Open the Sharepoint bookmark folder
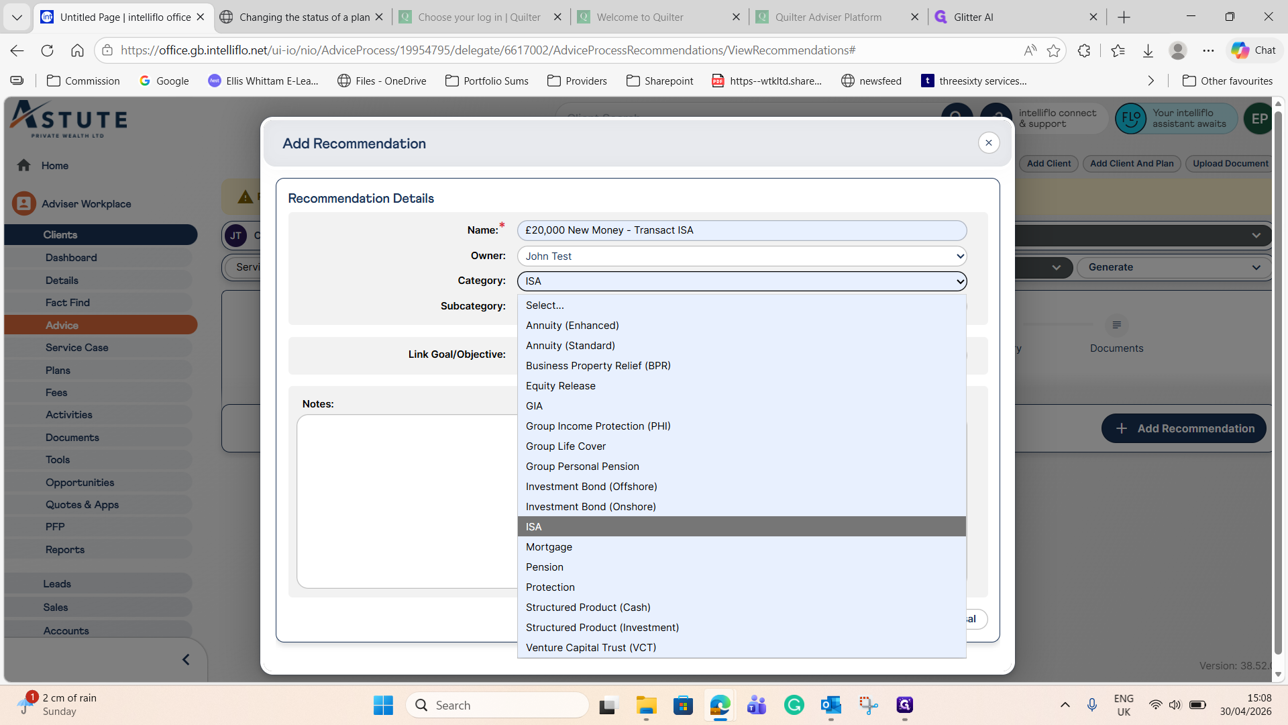Image resolution: width=1288 pixels, height=725 pixels. pos(660,81)
